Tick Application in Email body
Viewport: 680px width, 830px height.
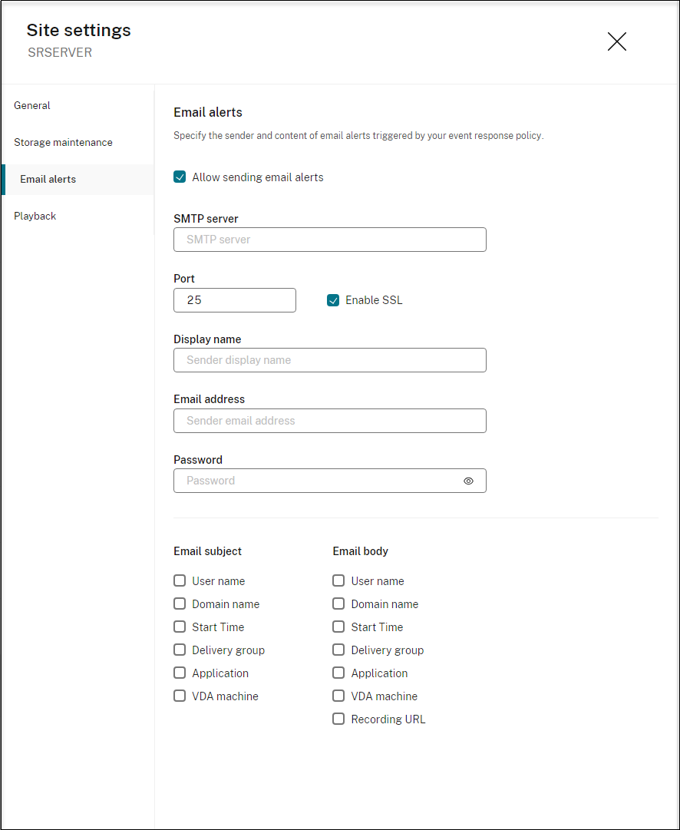tap(338, 673)
